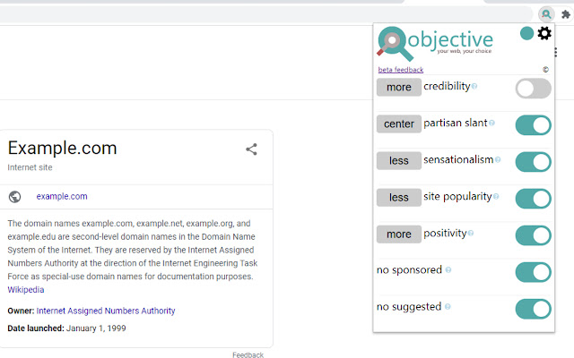574x358 pixels.
Task: Open the Objective extension icon in toolbar
Action: click(x=546, y=14)
